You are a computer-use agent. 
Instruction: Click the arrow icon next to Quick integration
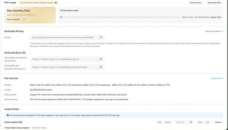pyautogui.click(x=222, y=31)
